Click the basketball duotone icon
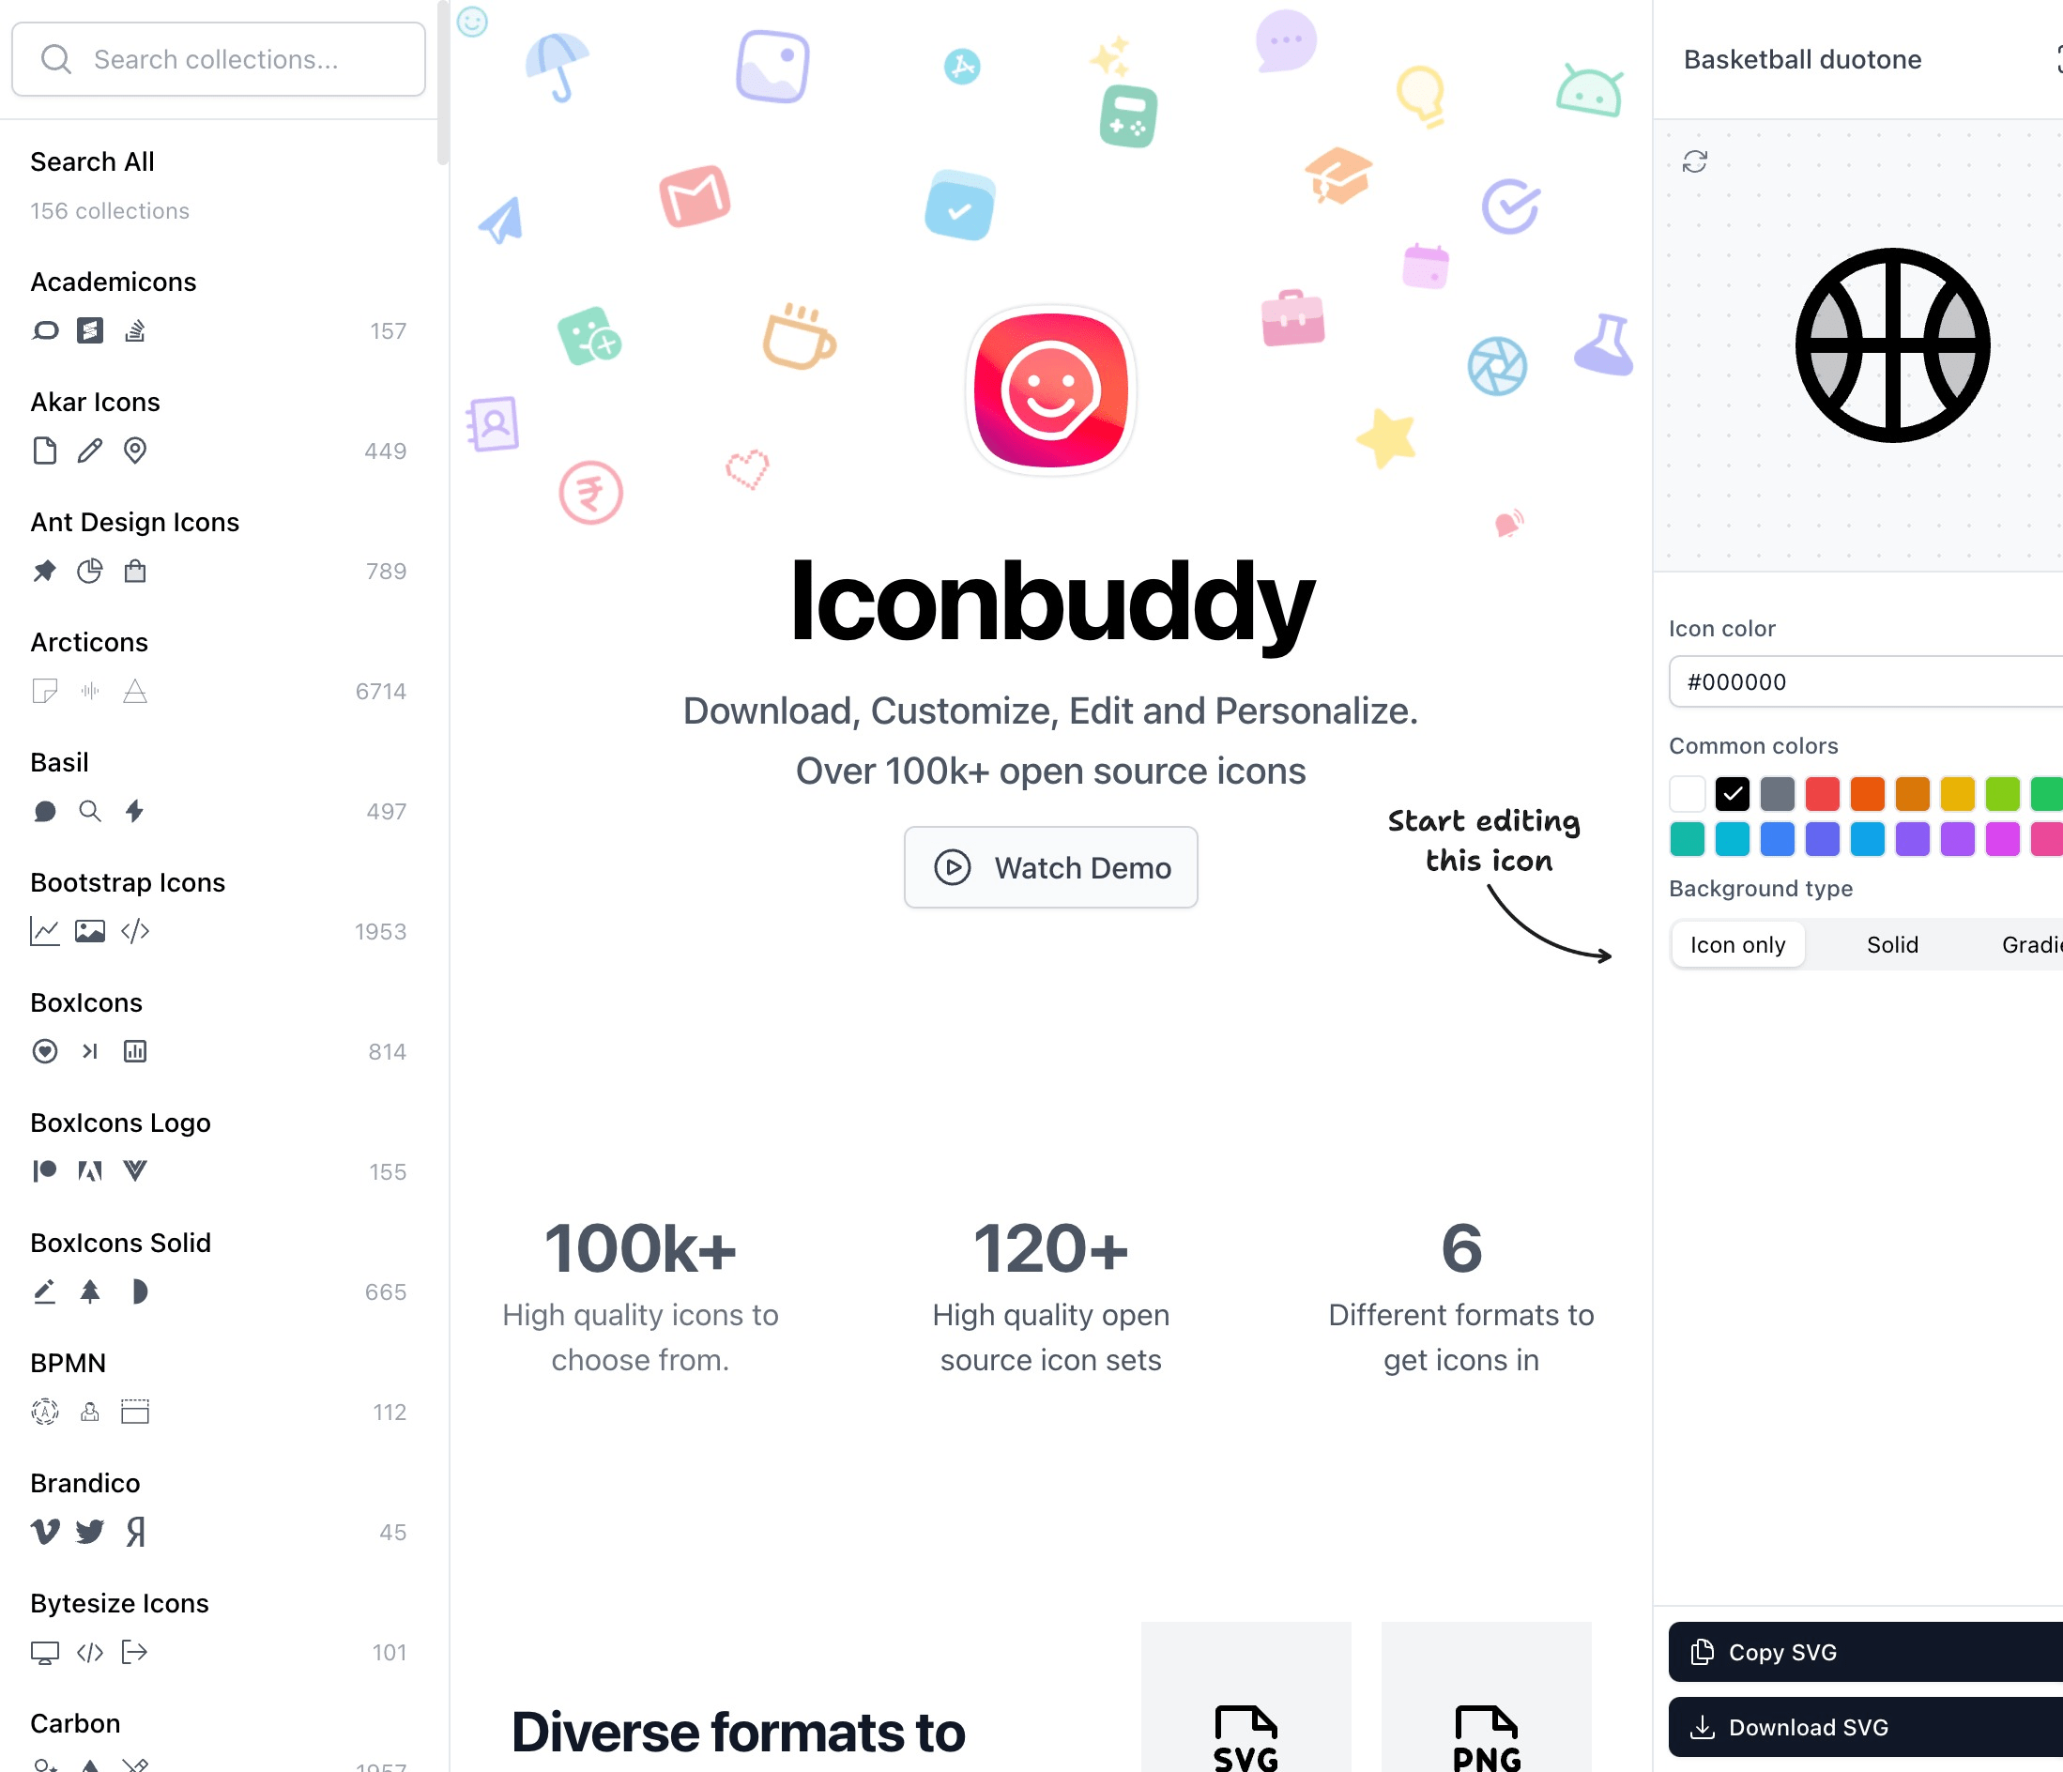Image resolution: width=2063 pixels, height=1772 pixels. pyautogui.click(x=1893, y=345)
